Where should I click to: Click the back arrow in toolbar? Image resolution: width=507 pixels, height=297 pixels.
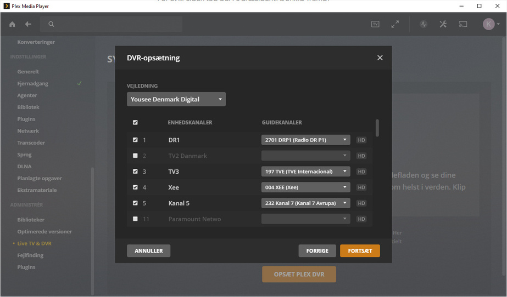28,24
